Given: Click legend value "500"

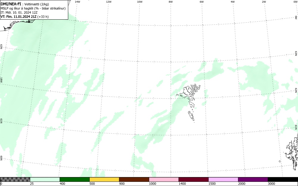Looking at the screenshot, I should pos(92,184).
